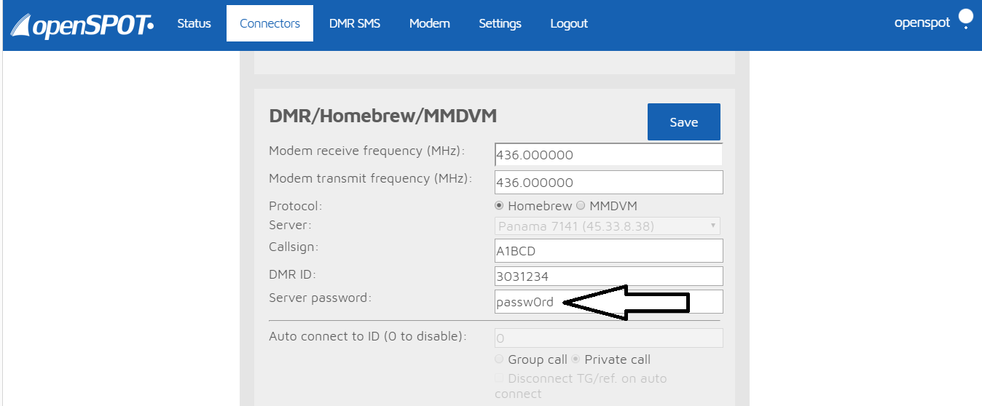Click the Modem receive frequency field
Image resolution: width=982 pixels, height=406 pixels.
(x=608, y=155)
